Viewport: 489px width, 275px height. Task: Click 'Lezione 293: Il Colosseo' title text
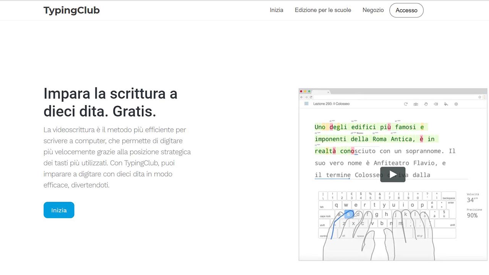(331, 104)
